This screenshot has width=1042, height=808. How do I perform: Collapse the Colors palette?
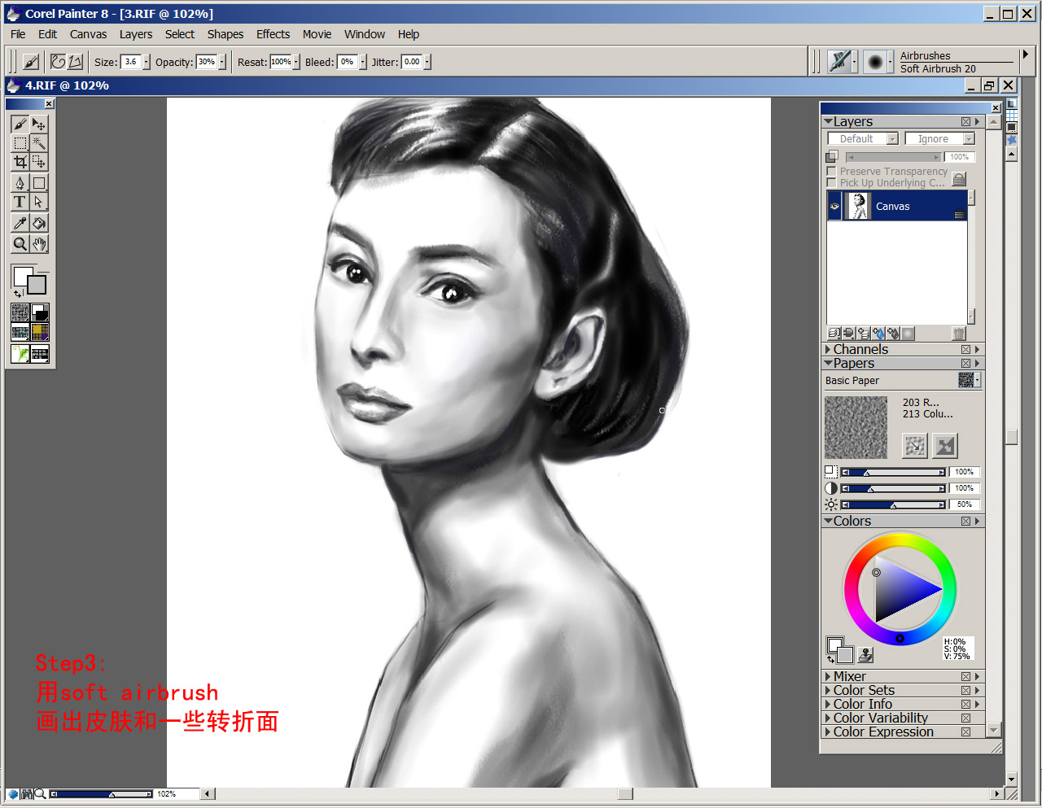pyautogui.click(x=828, y=522)
